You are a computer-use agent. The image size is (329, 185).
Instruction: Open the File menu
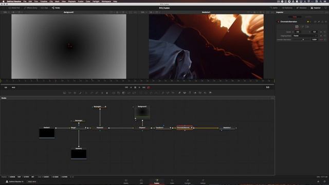pos(25,1)
